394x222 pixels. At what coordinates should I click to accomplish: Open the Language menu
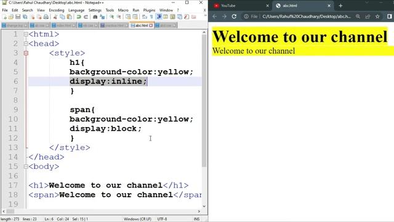pos(76,10)
